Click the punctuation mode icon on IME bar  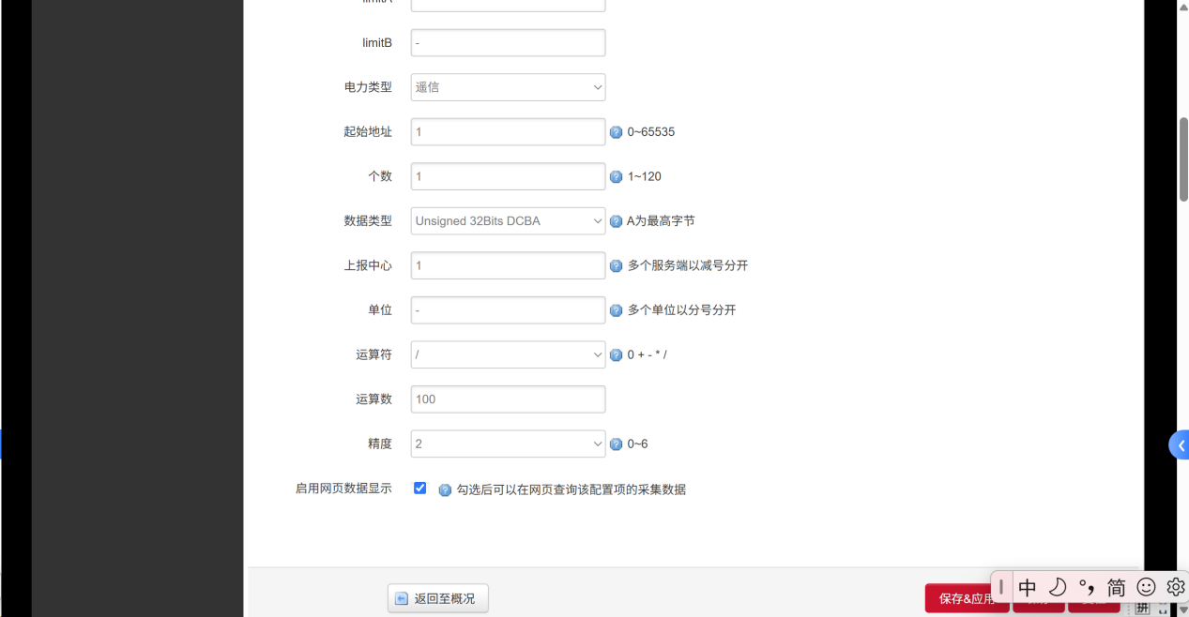click(1087, 586)
